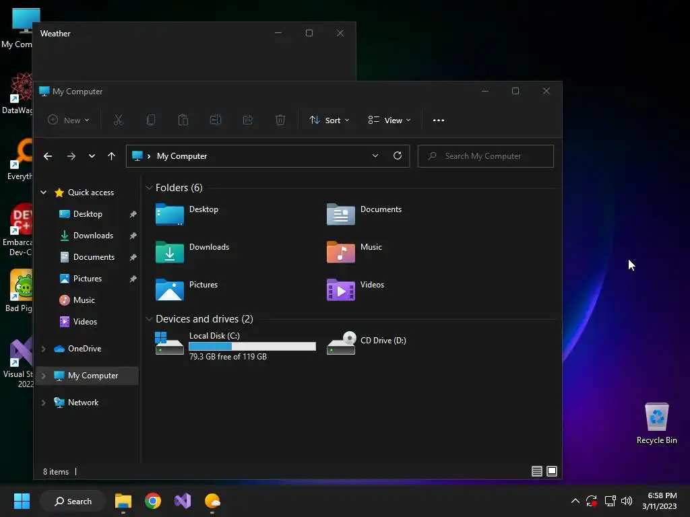Expand the address bar history dropdown
The width and height of the screenshot is (690, 517).
coord(375,156)
